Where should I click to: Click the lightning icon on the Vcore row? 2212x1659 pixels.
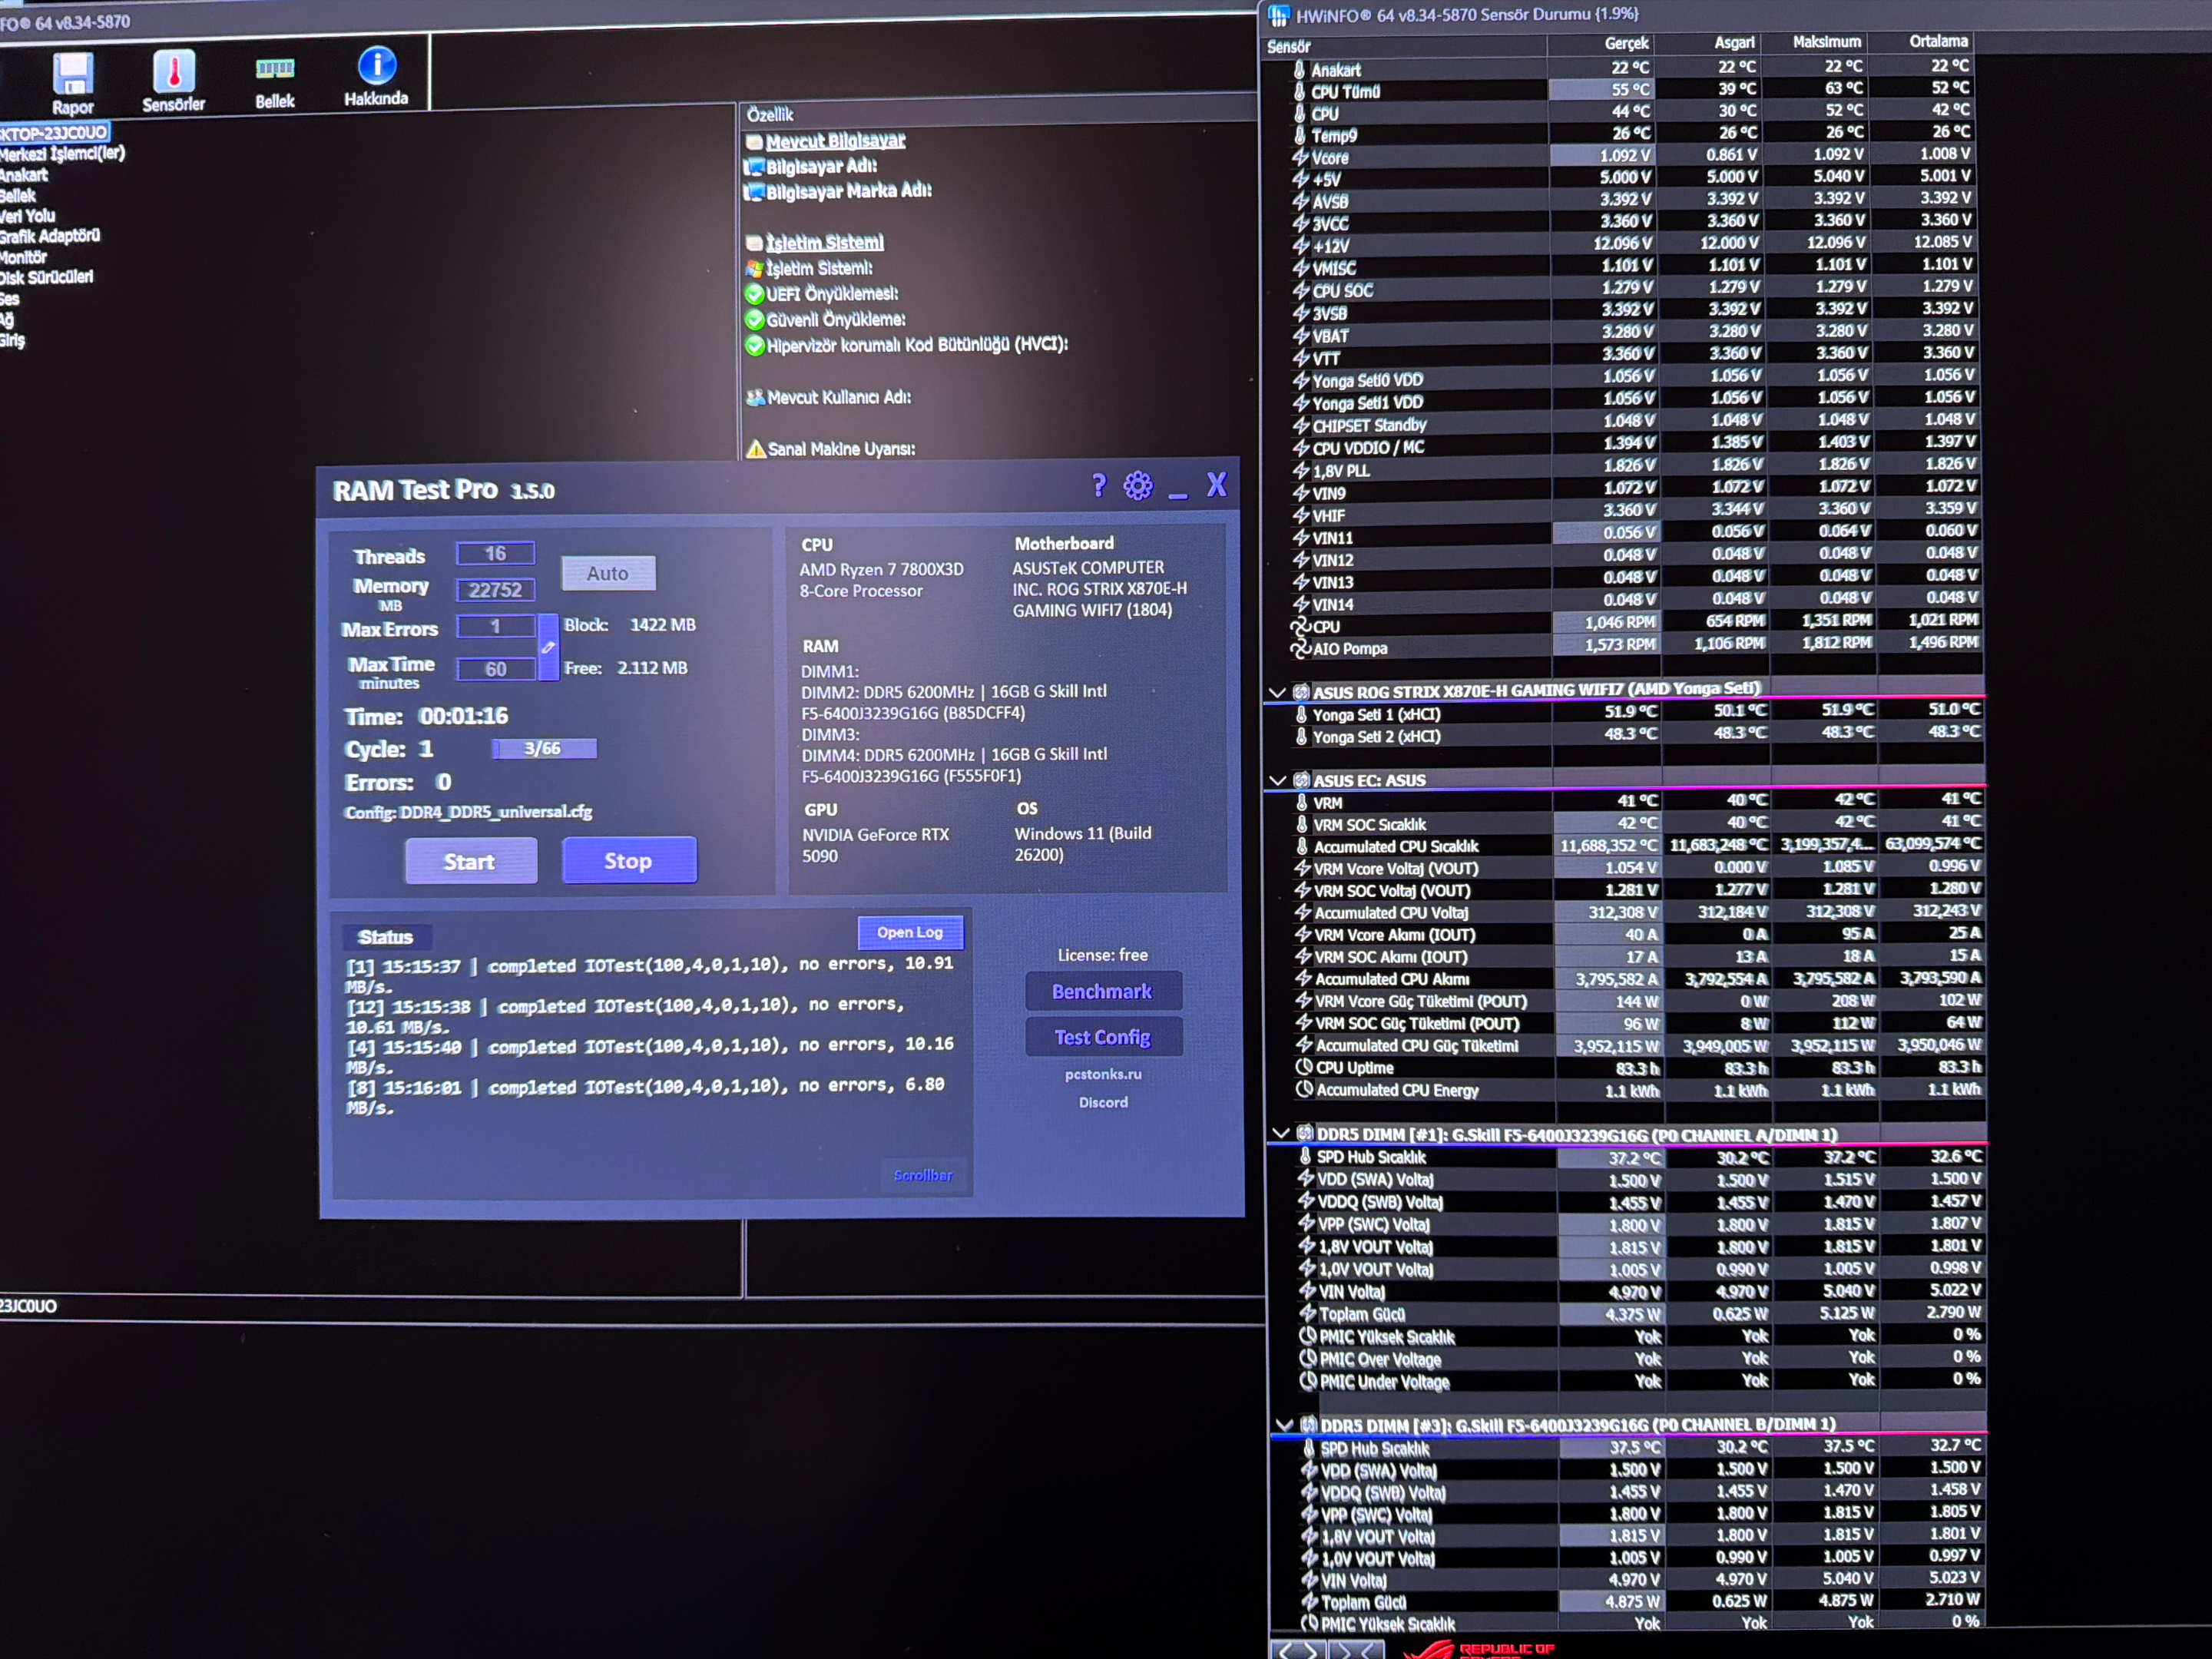(x=1300, y=157)
